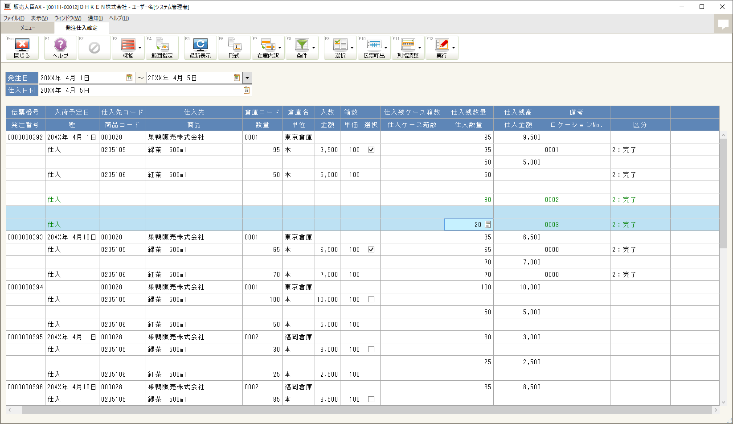
Task: Open ヘルプ help toolbar icon
Action: click(x=60, y=48)
